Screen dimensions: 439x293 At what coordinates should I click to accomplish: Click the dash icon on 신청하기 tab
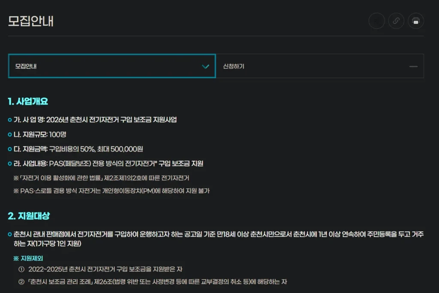(x=413, y=66)
